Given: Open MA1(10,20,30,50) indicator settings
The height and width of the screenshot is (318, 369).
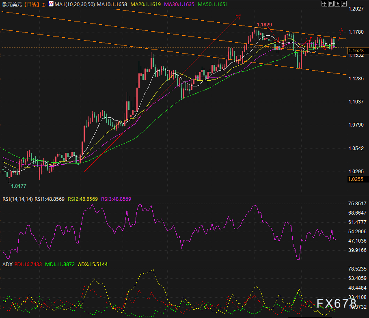Looking at the screenshot, I should coord(74,4).
